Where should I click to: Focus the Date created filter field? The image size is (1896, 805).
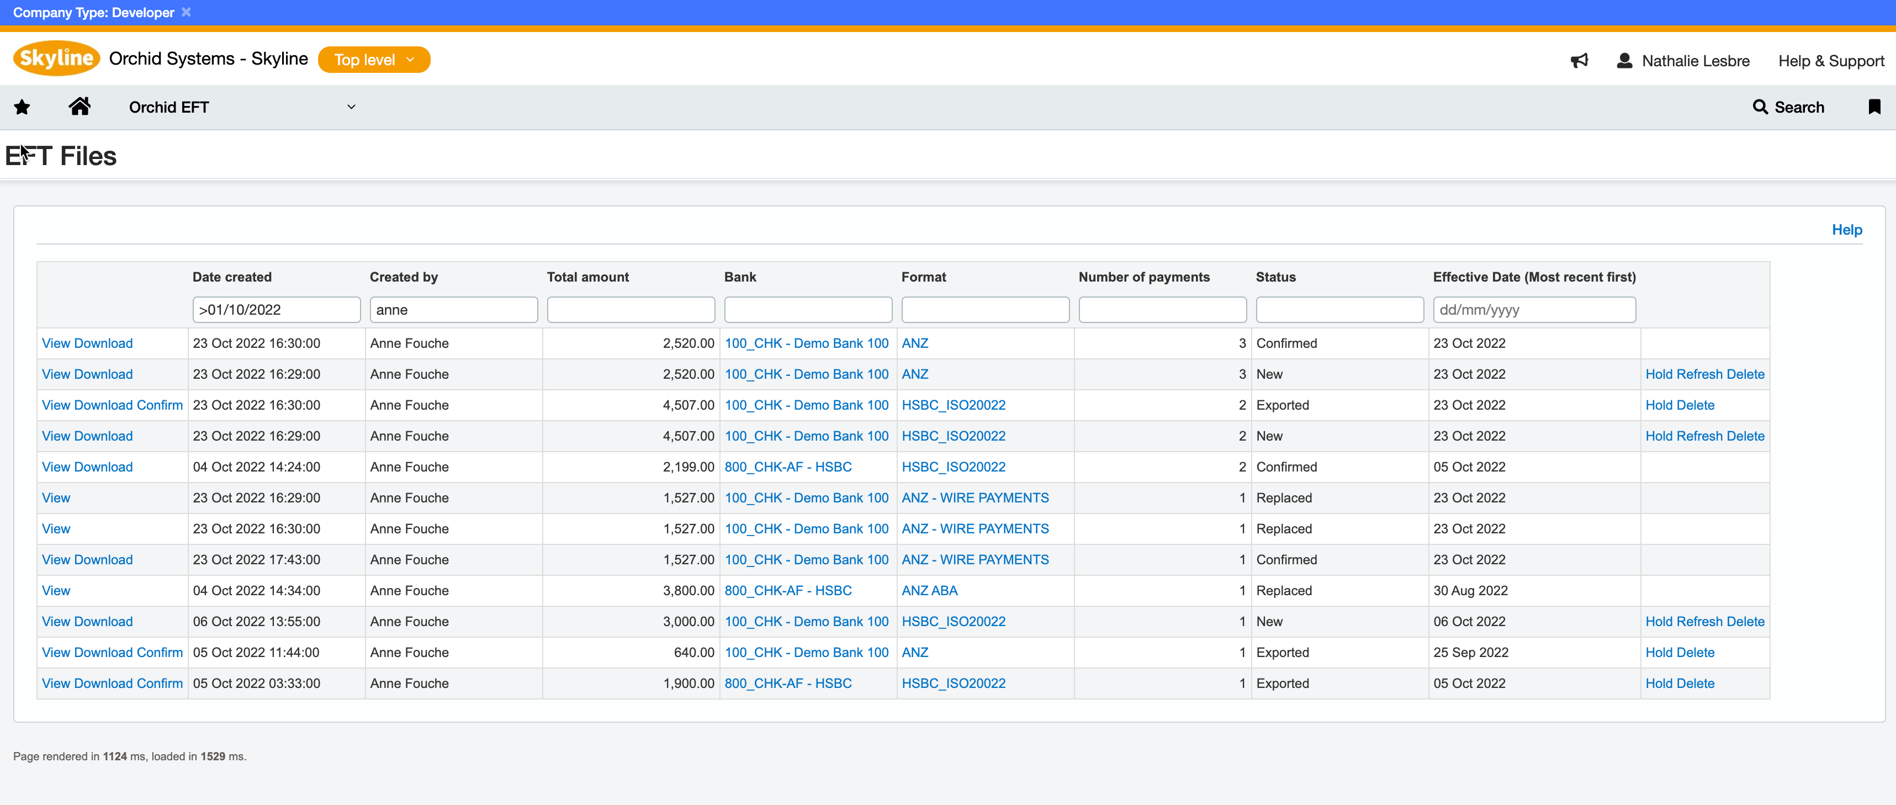pos(276,310)
